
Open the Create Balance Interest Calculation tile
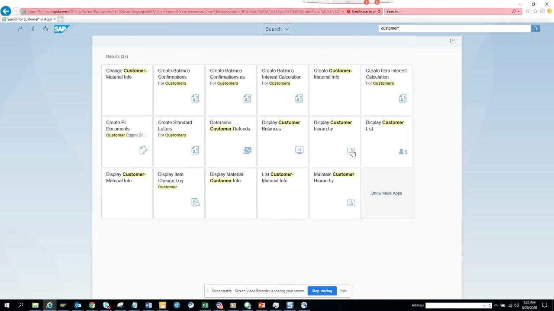pos(283,89)
